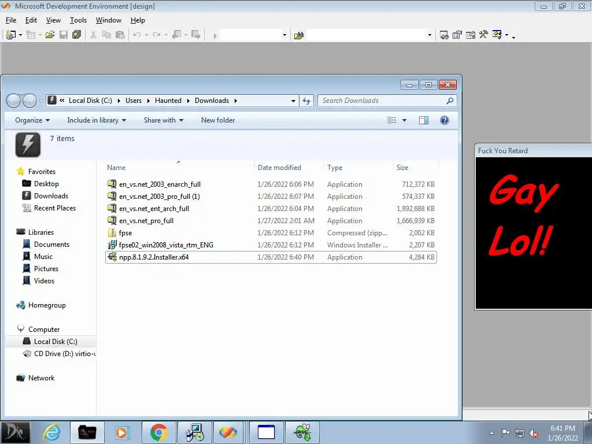Open the Change your view dropdown arrow

click(404, 120)
